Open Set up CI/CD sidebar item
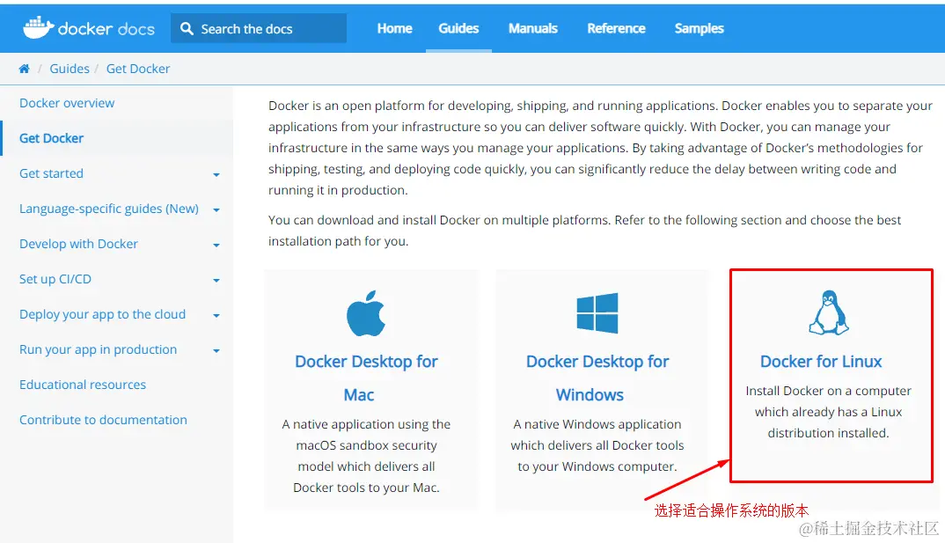Screen dimensions: 945x543 55,279
